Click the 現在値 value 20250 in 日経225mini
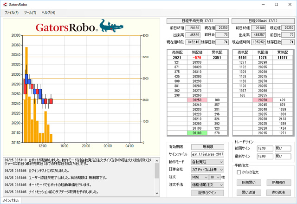The width and height of the screenshot is (297, 204). pyautogui.click(x=288, y=28)
